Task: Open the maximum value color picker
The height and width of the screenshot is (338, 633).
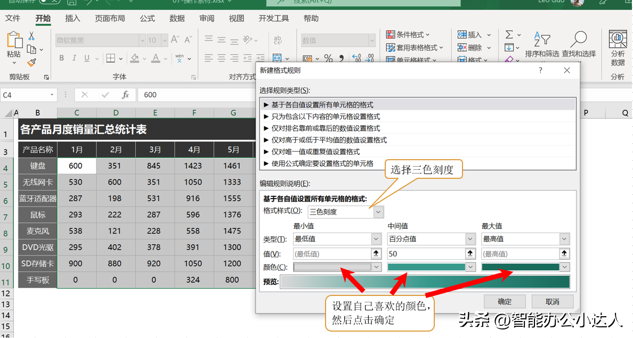Action: point(525,267)
